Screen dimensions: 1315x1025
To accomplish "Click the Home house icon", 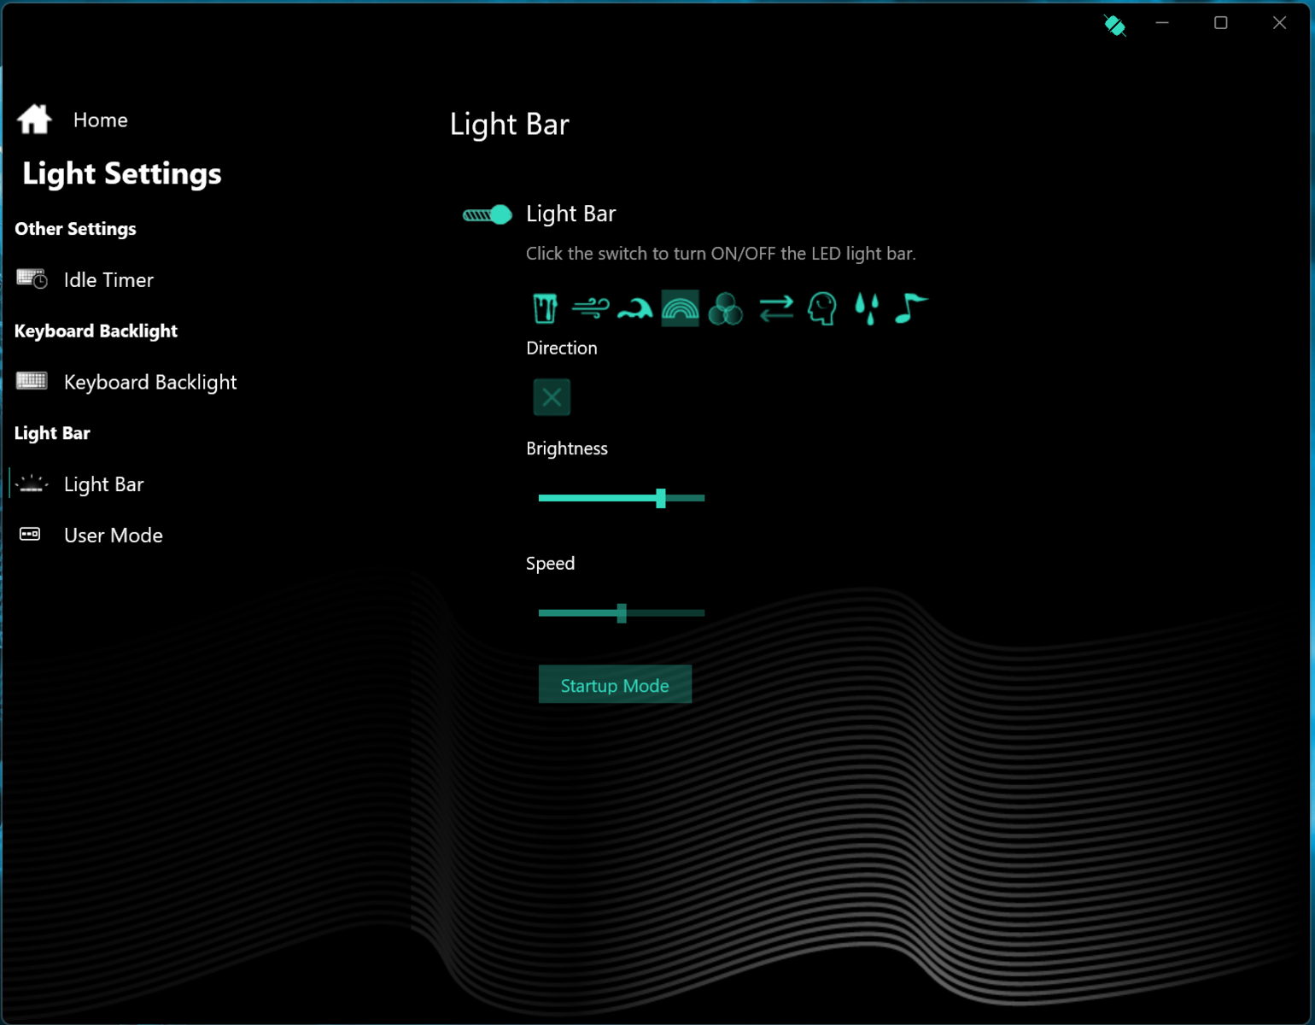I will pos(34,120).
